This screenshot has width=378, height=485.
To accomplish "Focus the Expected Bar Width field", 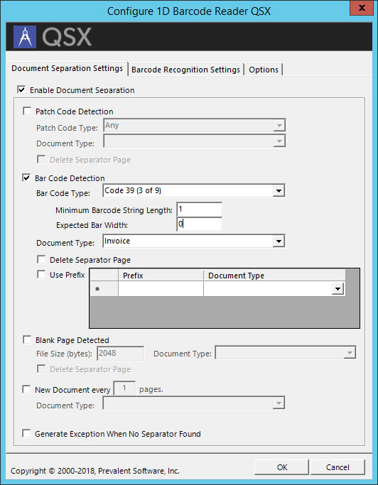I will 200,224.
